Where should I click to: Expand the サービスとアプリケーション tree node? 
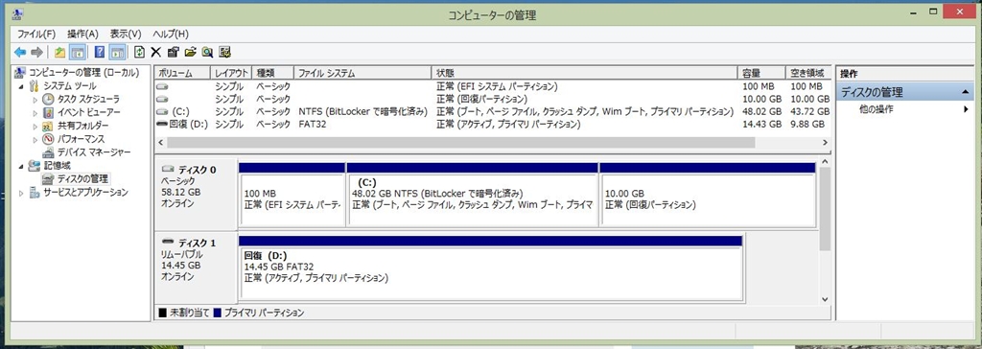(x=22, y=193)
